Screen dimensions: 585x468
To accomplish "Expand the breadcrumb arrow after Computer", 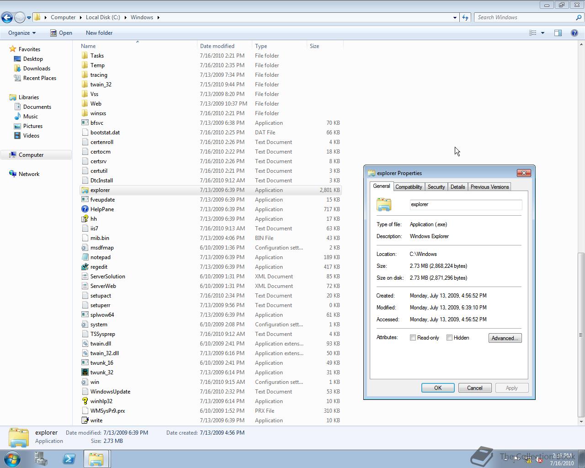I will [x=80, y=17].
